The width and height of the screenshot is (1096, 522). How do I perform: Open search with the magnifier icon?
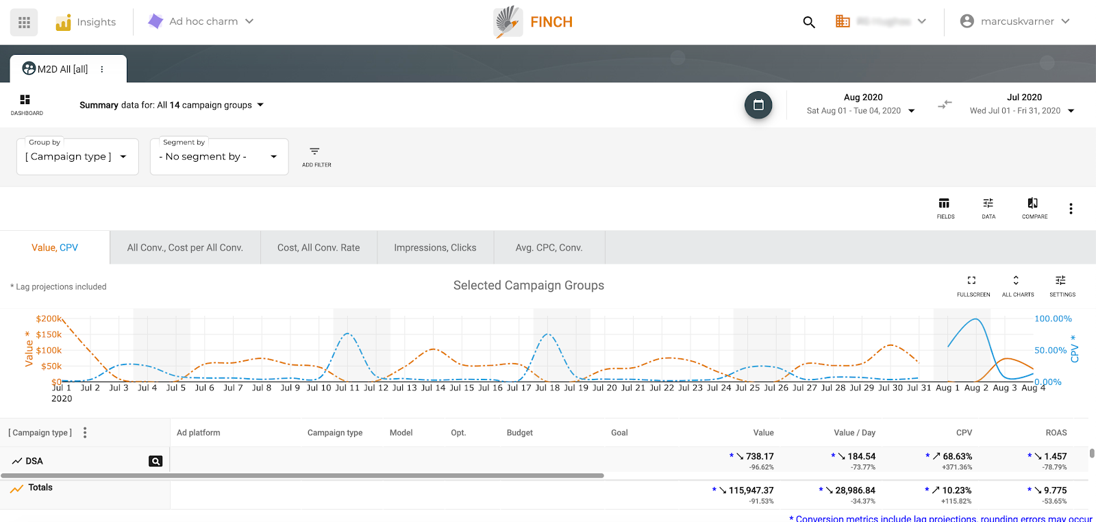point(809,22)
